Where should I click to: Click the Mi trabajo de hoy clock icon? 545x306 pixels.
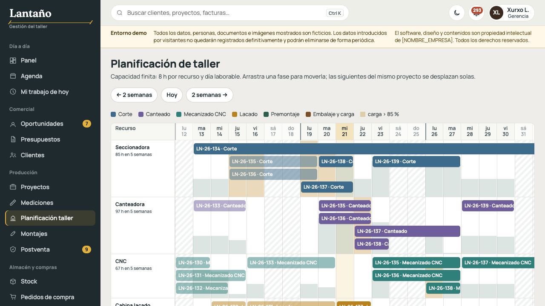pos(13,92)
